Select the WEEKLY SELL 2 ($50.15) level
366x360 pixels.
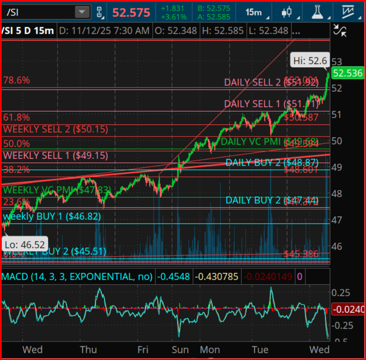(55, 129)
